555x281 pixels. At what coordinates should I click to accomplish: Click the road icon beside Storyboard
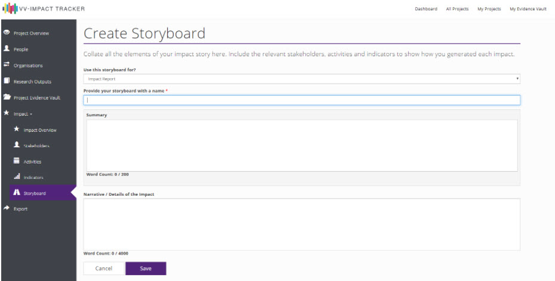click(x=16, y=192)
